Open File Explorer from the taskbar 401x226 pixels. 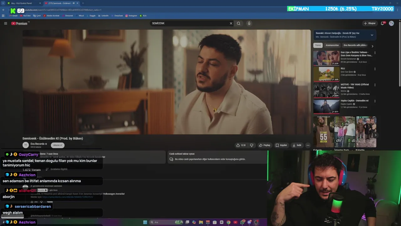(201, 222)
